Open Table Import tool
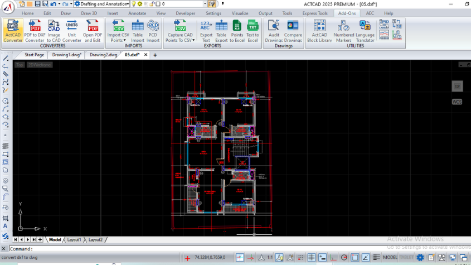 coord(138,31)
